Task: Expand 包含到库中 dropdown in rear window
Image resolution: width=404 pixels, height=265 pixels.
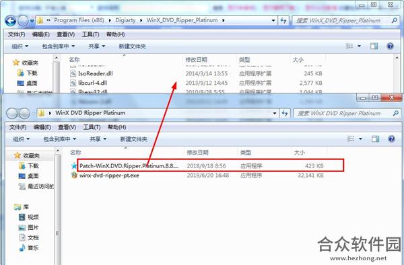Action: pos(58,46)
